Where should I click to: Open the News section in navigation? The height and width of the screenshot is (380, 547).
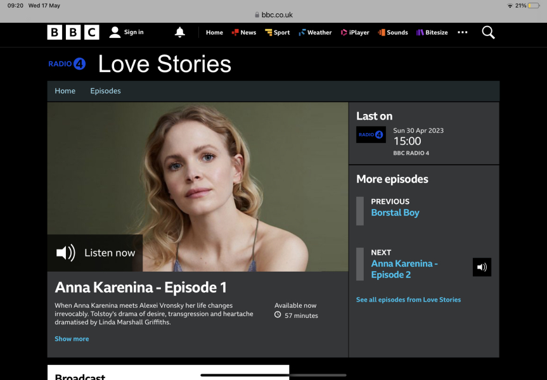(x=244, y=32)
